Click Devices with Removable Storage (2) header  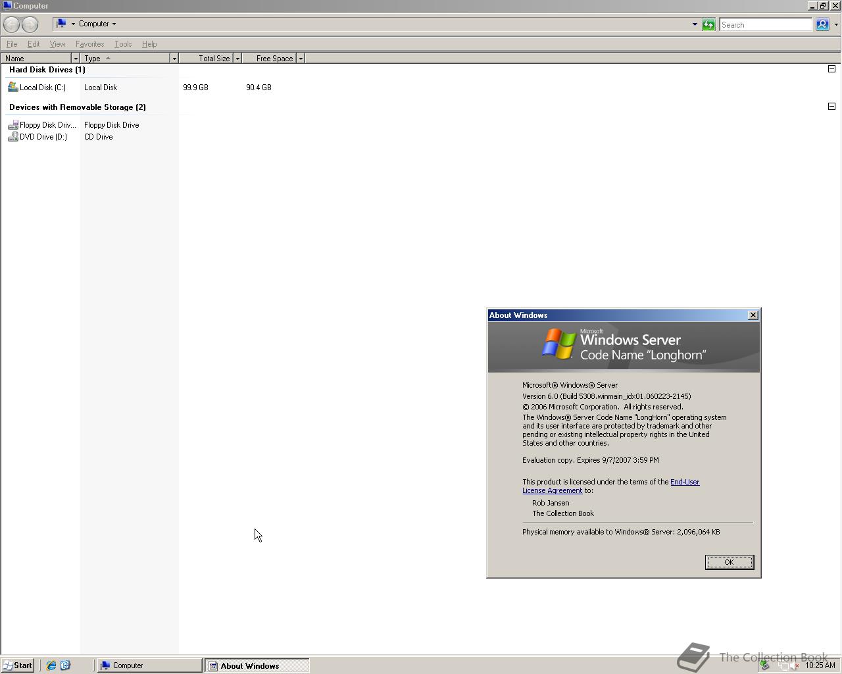pyautogui.click(x=78, y=107)
